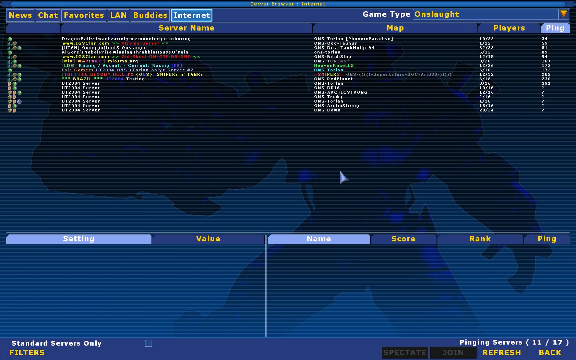Viewport: 576px width, 360px height.
Task: Click the ONS-Dria-TankMeUp-V4 map entry
Action: pyautogui.click(x=344, y=48)
